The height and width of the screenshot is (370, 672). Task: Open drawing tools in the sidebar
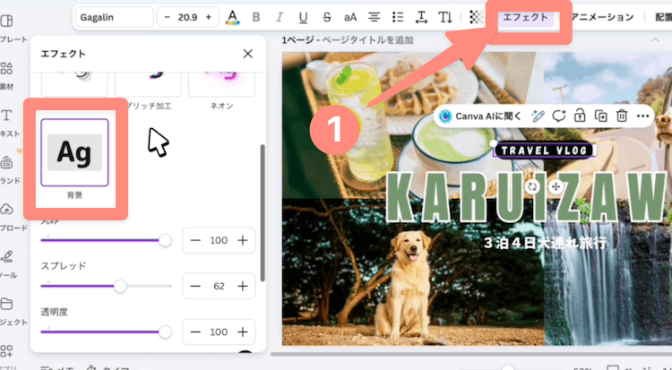pyautogui.click(x=7, y=263)
